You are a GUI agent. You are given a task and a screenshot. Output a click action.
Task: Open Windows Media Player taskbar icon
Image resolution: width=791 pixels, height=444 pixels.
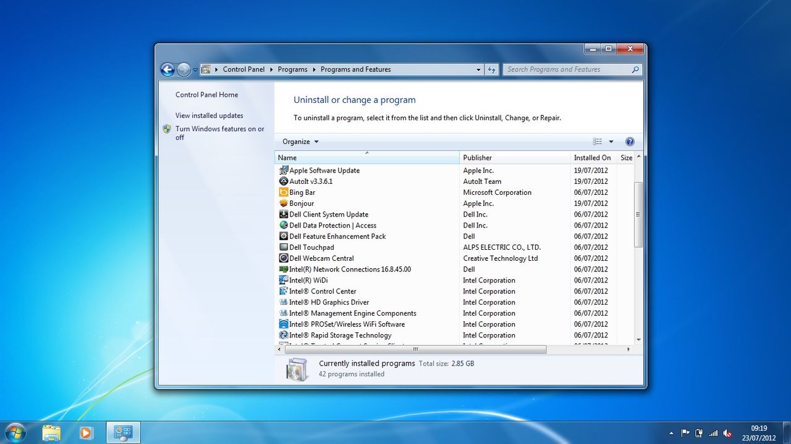click(86, 433)
